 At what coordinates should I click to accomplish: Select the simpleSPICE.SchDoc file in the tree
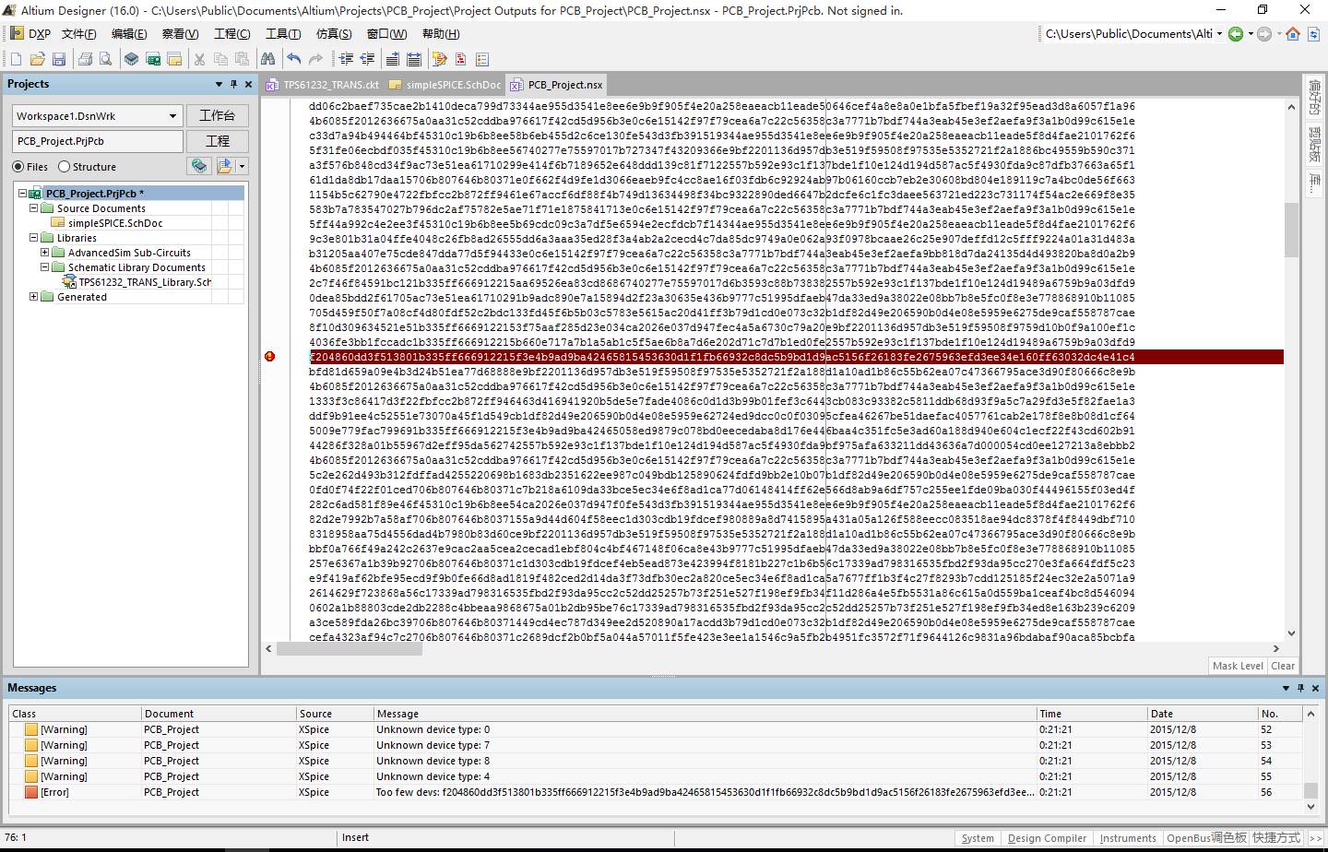115,223
